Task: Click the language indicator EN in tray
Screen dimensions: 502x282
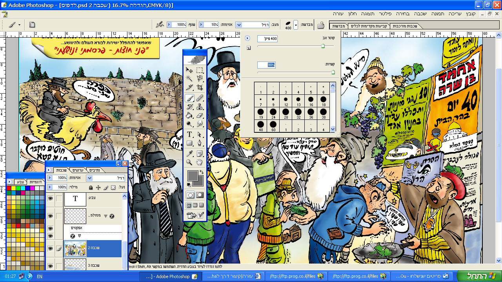Action: click(40, 276)
